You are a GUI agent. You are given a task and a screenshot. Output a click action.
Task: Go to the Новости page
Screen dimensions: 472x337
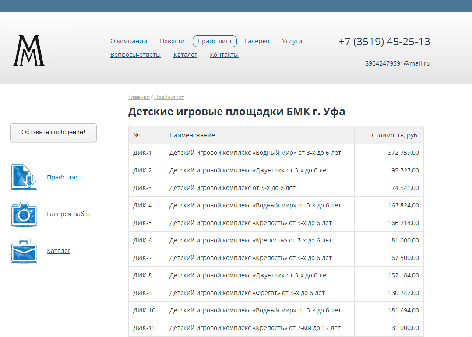tap(172, 41)
